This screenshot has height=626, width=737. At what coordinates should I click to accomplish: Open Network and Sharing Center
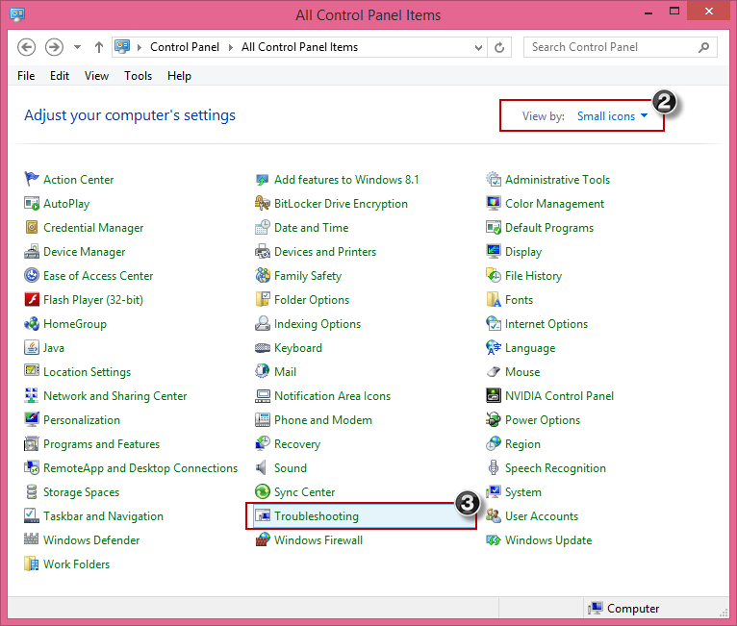[x=114, y=395]
